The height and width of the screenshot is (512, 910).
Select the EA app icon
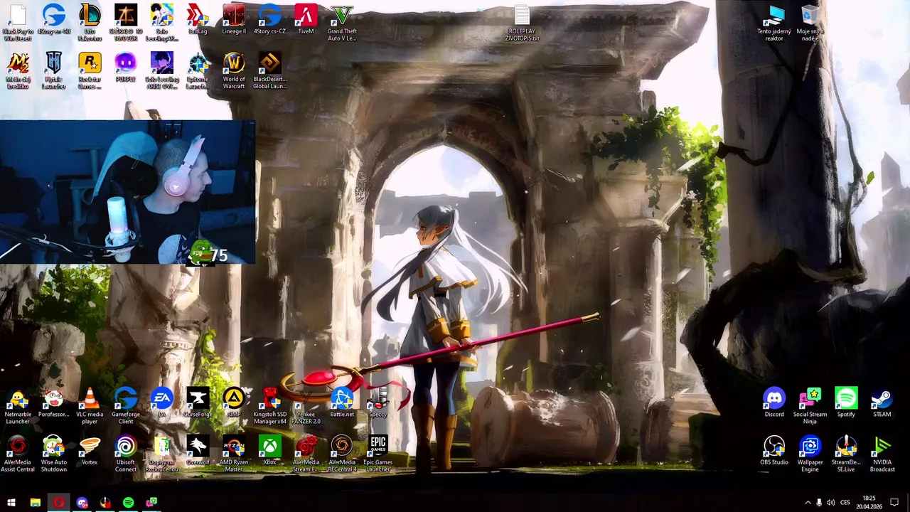(x=162, y=403)
